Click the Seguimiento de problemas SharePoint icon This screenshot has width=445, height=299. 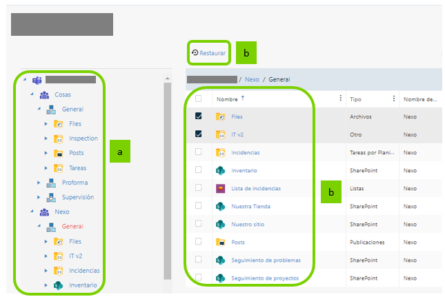[221, 260]
